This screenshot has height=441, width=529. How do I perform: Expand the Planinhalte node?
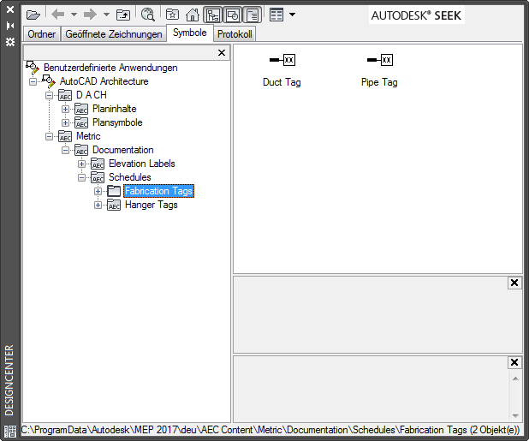tap(65, 109)
